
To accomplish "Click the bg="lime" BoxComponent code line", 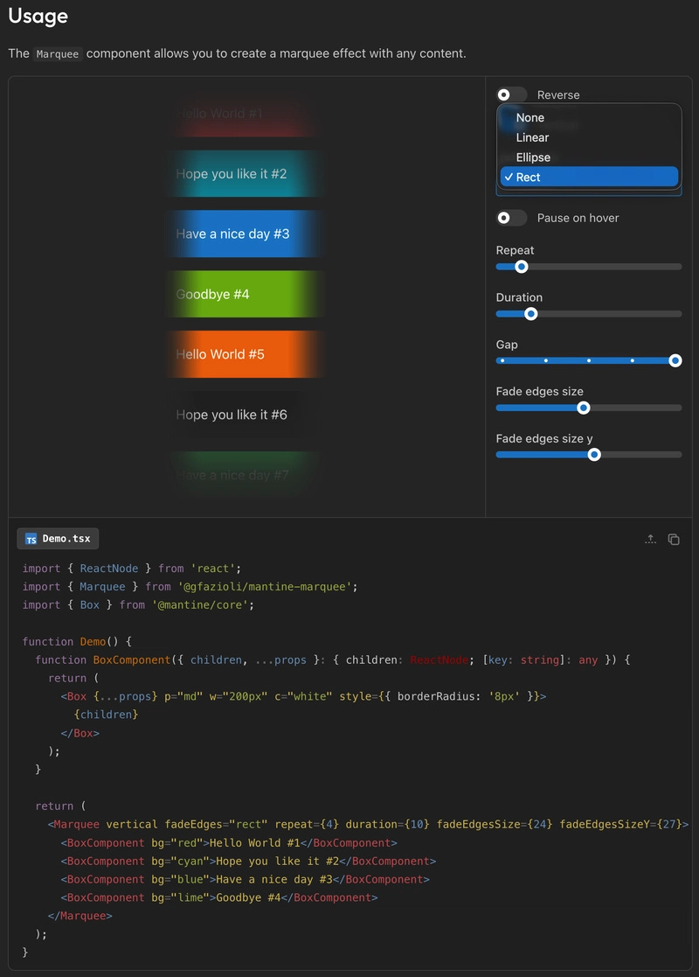I will coord(219,898).
